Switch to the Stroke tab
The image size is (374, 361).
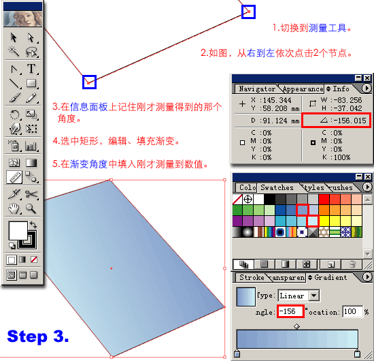point(252,278)
